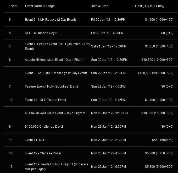The image size is (178, 173).
Task: Open Event 7 Feature Event NLH Bounties-2 Day
Action: click(x=57, y=46)
